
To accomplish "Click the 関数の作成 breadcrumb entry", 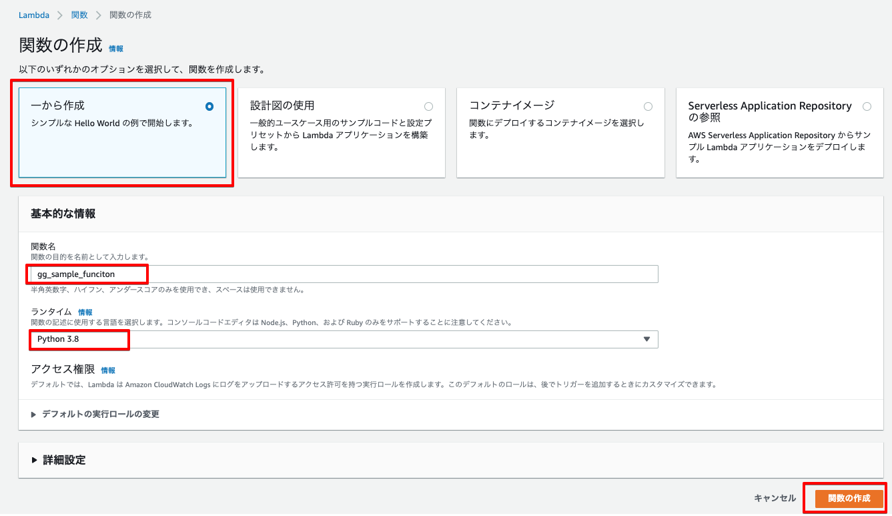I will (x=131, y=15).
